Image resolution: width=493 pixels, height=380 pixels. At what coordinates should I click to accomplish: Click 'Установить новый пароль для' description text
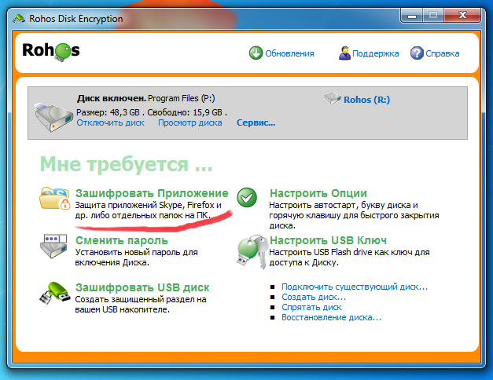pos(136,252)
